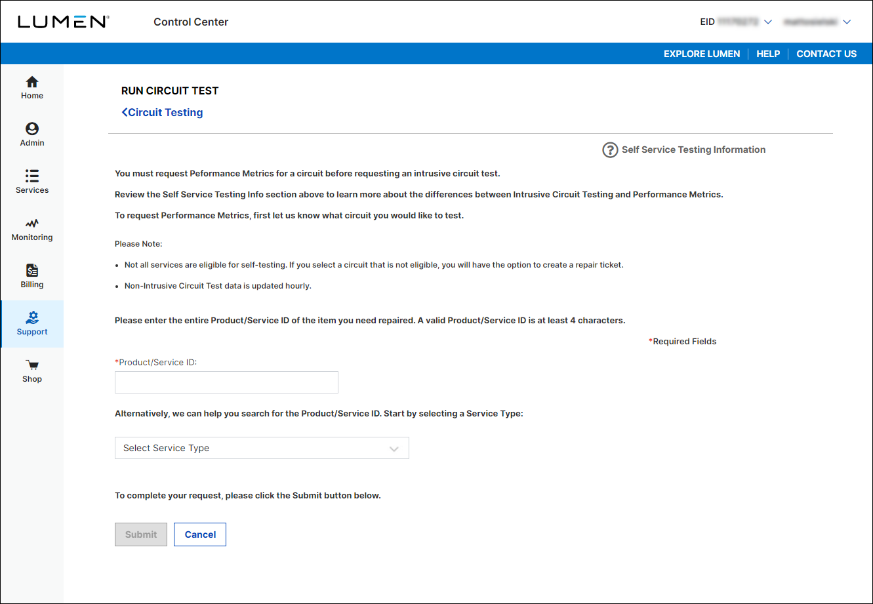Image resolution: width=873 pixels, height=604 pixels.
Task: Click the Control Center title
Action: [191, 22]
